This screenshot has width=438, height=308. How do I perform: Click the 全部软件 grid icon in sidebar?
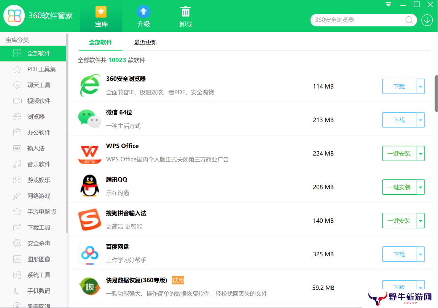pyautogui.click(x=17, y=53)
